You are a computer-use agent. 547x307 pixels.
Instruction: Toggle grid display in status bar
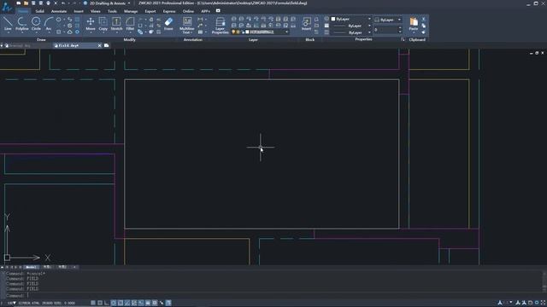pos(100,303)
